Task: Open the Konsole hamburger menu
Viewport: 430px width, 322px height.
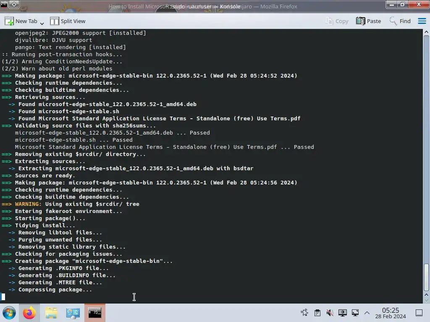Action: (422, 21)
